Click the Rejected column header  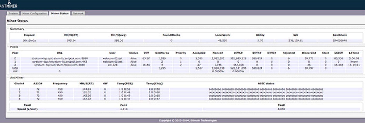(288, 53)
